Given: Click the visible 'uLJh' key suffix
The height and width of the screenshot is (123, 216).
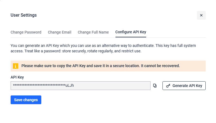Looking at the screenshot, I should click(70, 86).
